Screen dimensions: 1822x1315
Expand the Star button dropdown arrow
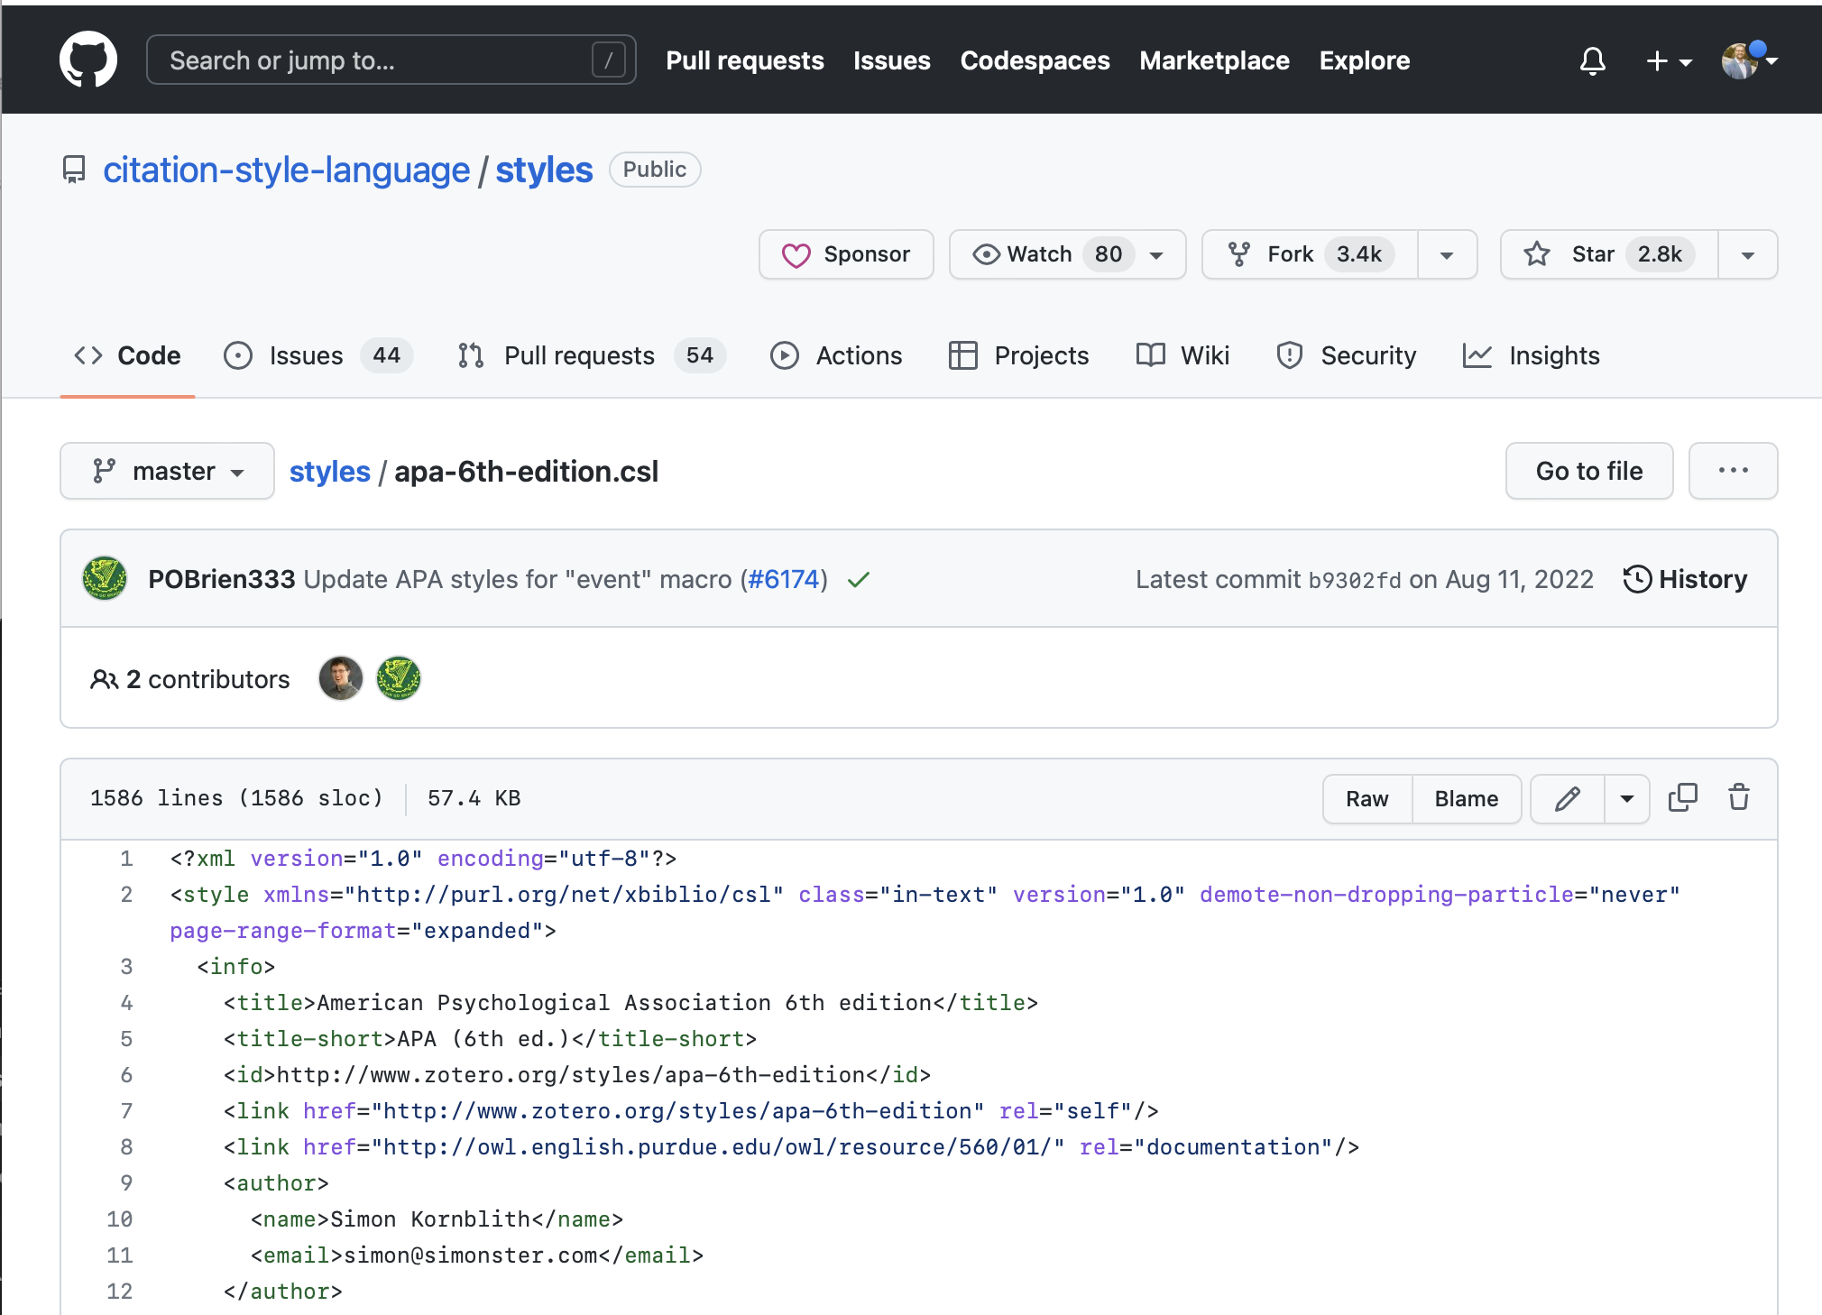tap(1746, 254)
